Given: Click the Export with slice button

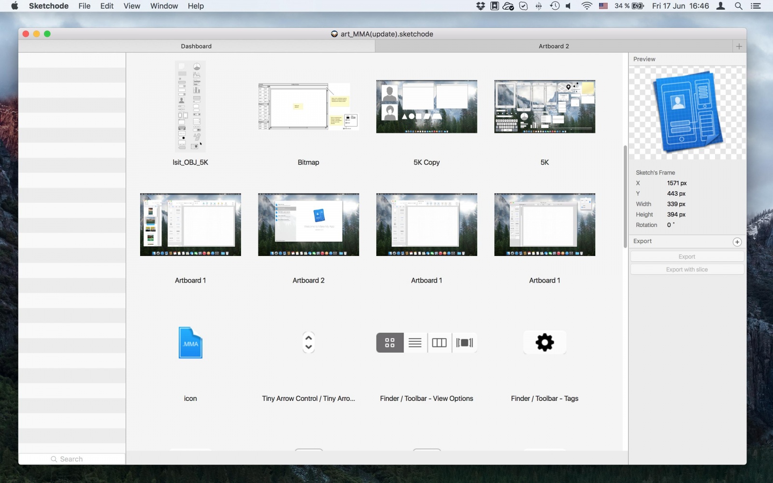Looking at the screenshot, I should tap(687, 270).
